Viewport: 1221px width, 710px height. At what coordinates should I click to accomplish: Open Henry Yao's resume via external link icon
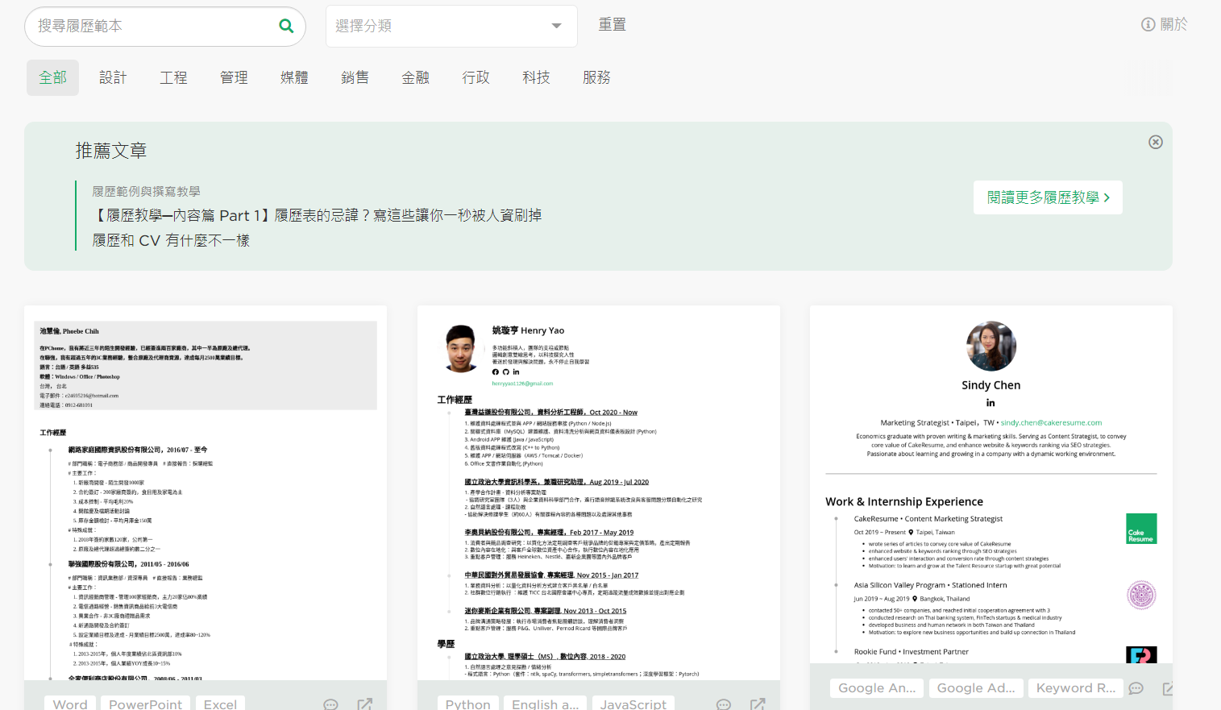coord(758,704)
